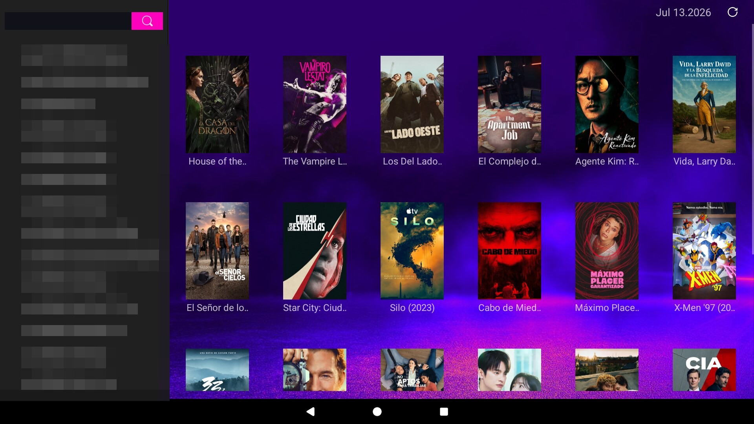Tap the refresh icon beside the date
The height and width of the screenshot is (424, 754).
point(732,12)
